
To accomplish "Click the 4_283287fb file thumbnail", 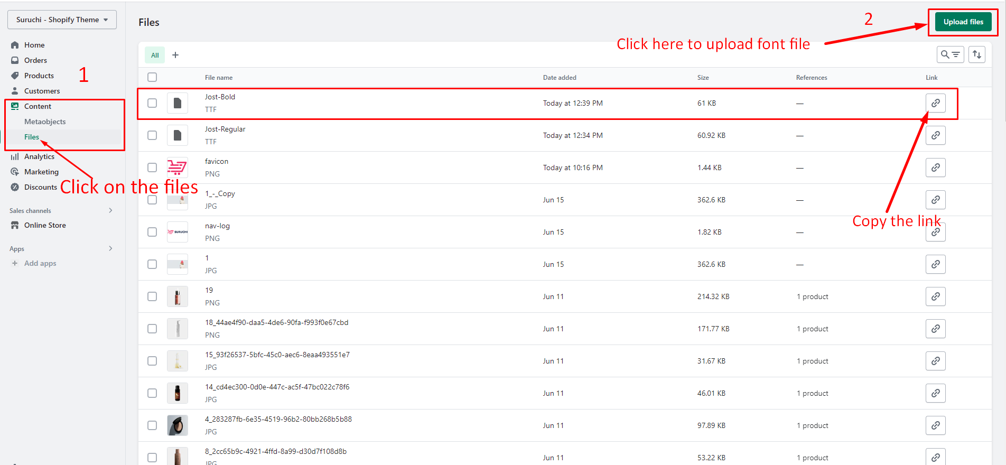I will (178, 425).
